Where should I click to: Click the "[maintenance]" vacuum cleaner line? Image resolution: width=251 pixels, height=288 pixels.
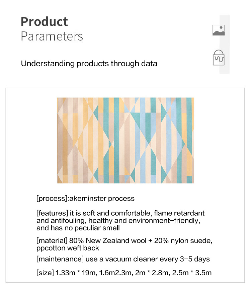click(123, 259)
